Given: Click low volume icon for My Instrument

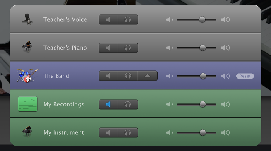Looking at the screenshot, I should [x=170, y=132].
